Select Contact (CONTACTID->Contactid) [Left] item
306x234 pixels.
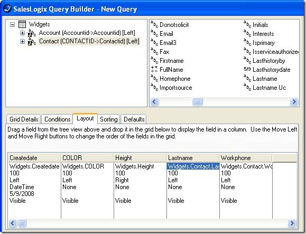89,41
